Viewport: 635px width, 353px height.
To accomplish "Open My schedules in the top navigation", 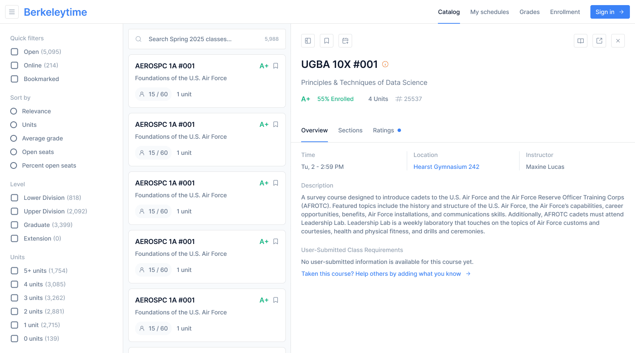I will (489, 12).
